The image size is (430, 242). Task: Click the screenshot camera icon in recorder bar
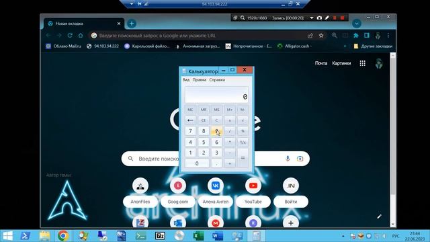(319, 18)
